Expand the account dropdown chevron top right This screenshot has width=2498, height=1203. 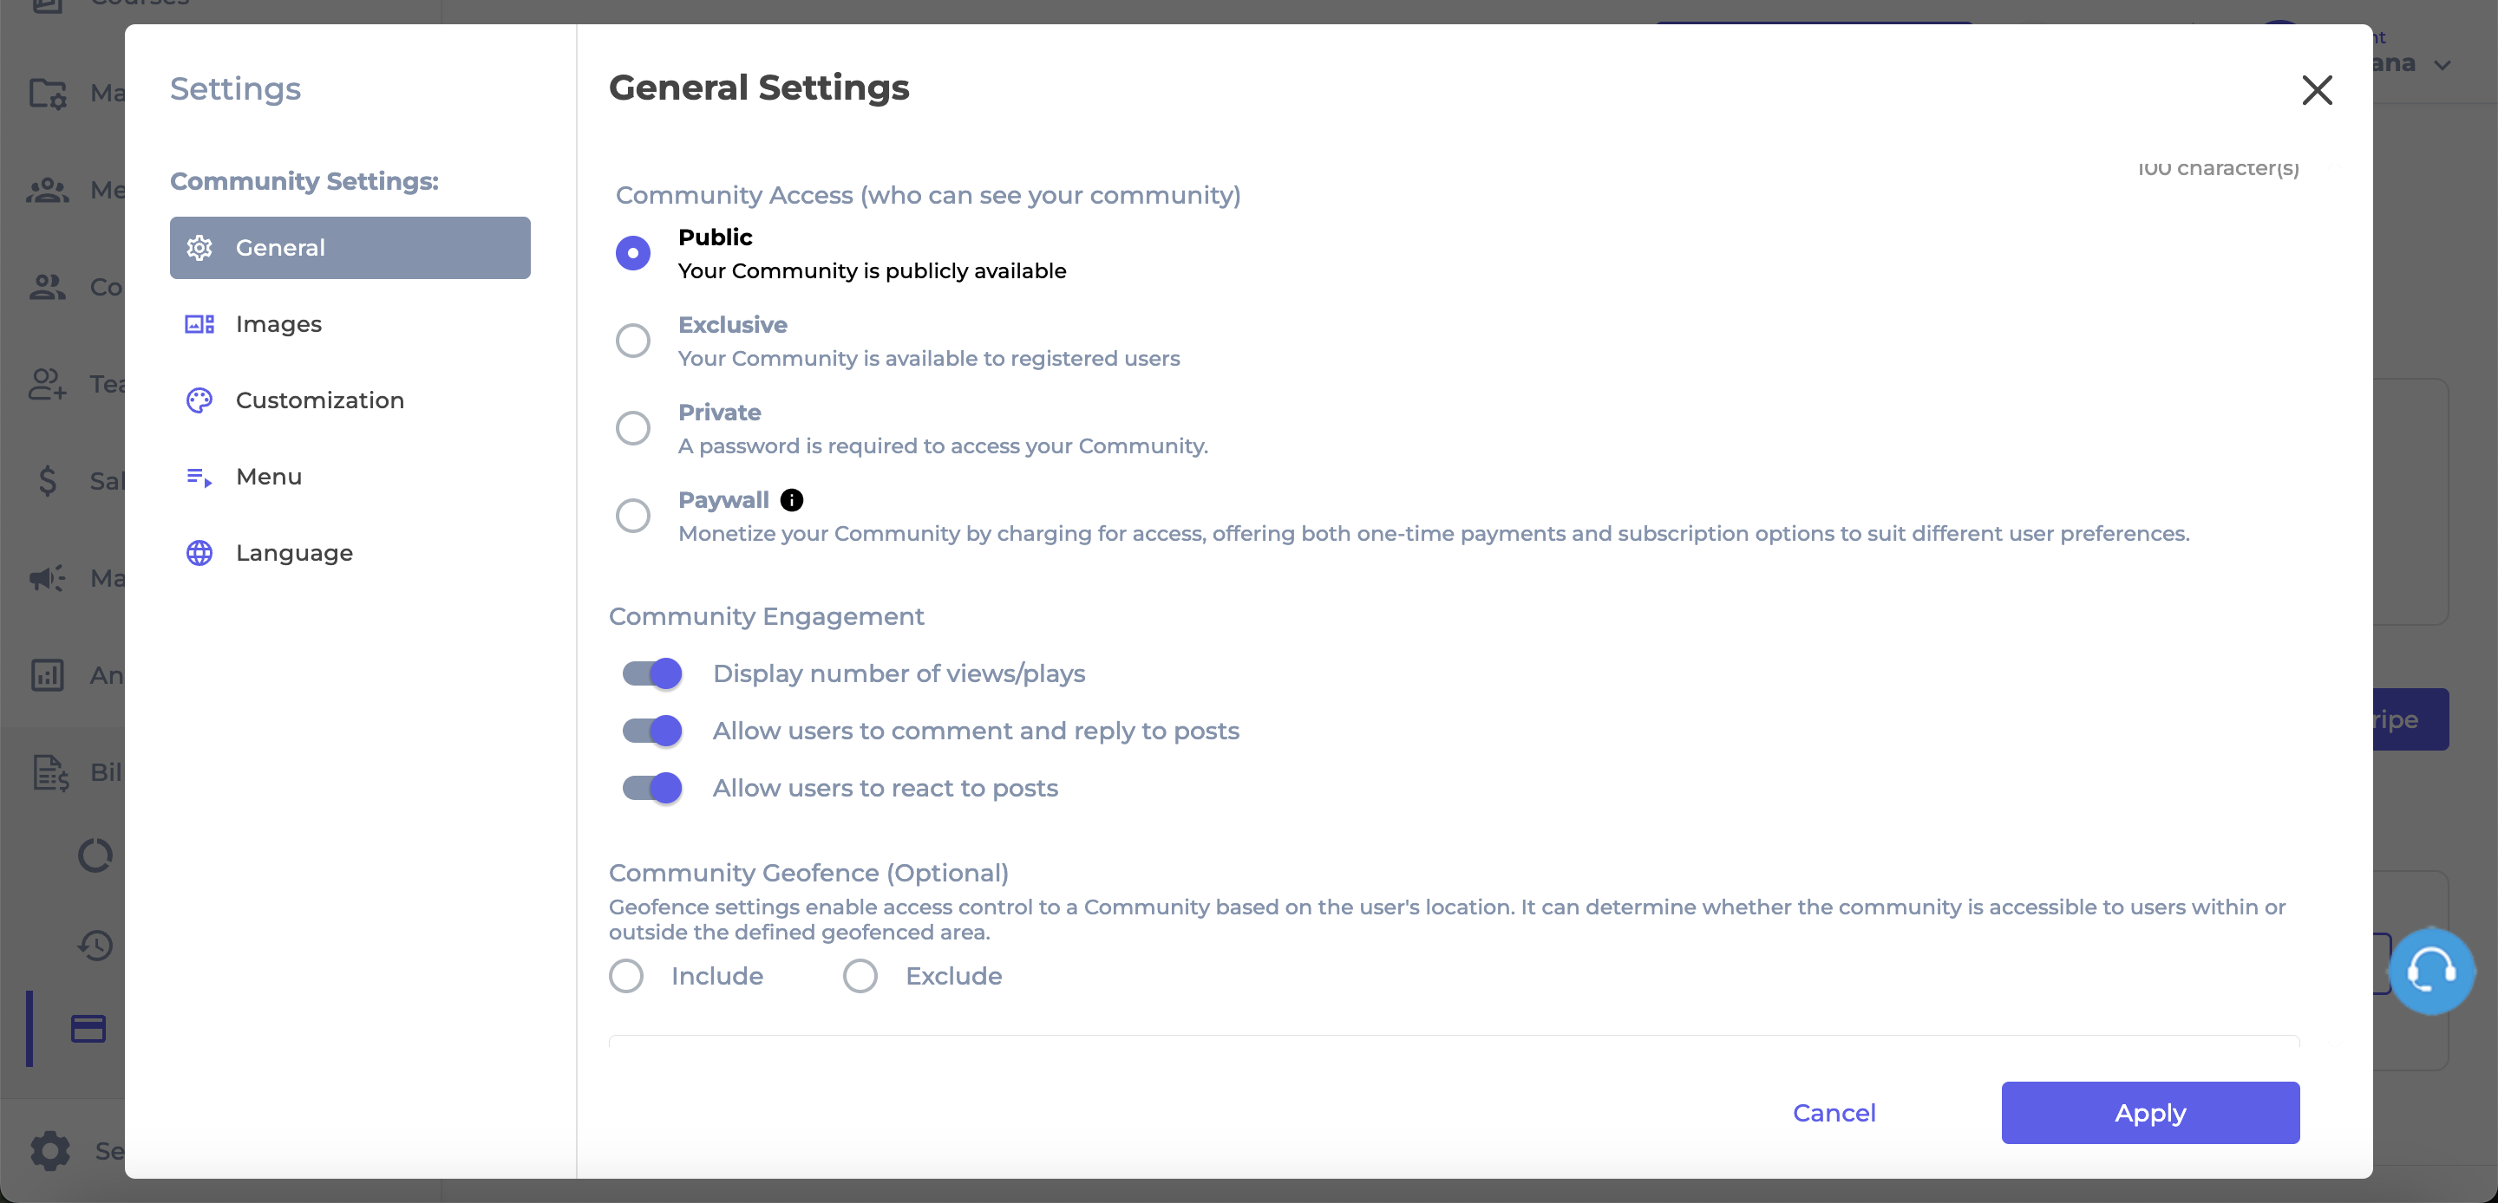click(2442, 65)
